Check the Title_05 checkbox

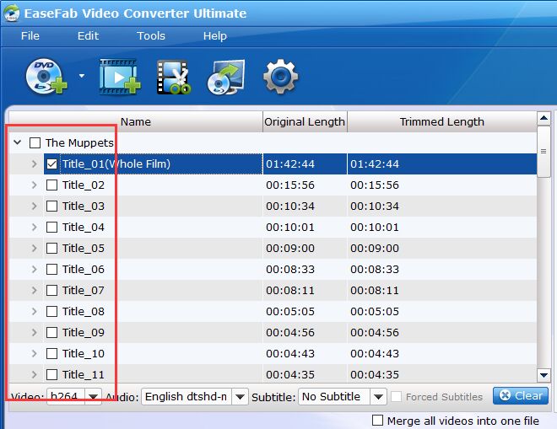click(51, 248)
